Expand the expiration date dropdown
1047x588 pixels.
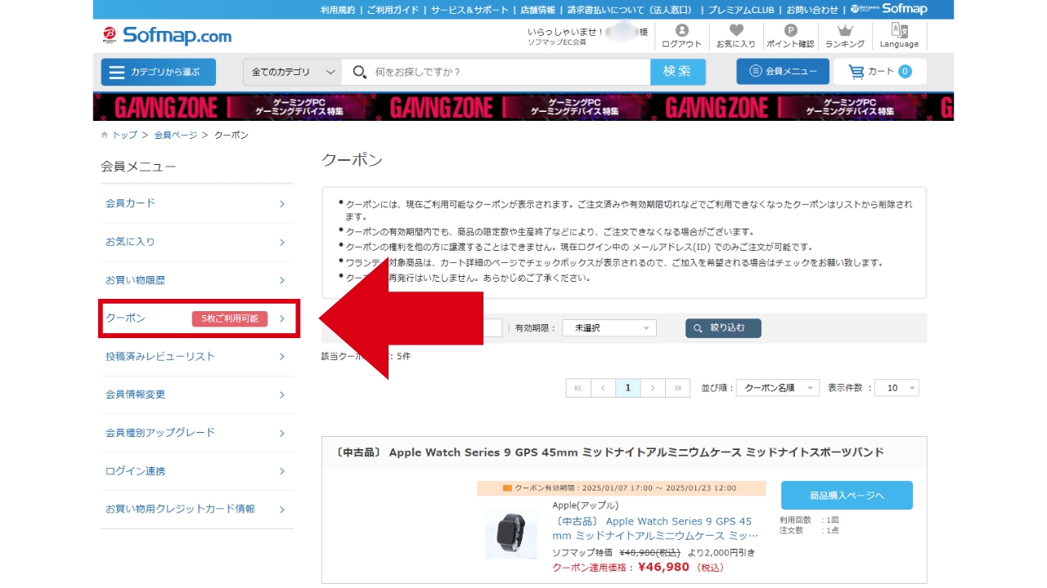click(609, 328)
